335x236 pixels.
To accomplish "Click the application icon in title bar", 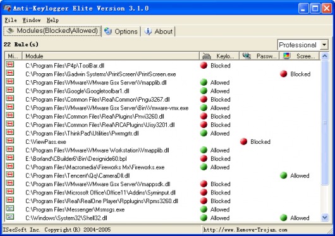I will 7,8.
